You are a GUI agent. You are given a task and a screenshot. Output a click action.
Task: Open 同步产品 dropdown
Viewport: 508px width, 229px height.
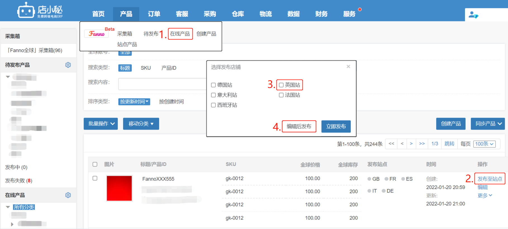pyautogui.click(x=488, y=124)
